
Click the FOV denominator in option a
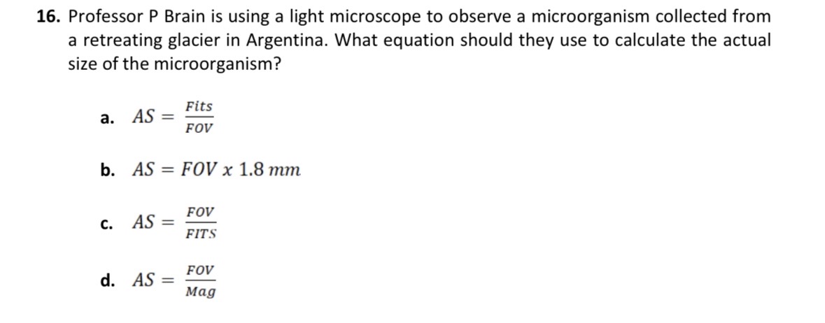click(199, 129)
